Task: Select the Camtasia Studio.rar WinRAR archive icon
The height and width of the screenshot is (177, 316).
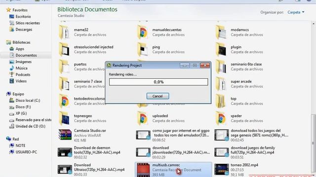Action: (65, 135)
